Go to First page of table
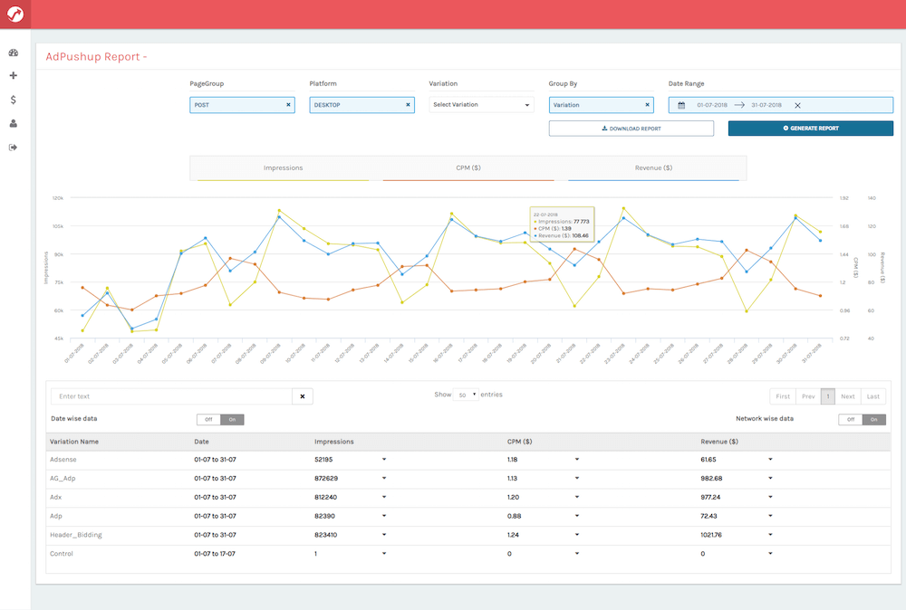 tap(783, 396)
